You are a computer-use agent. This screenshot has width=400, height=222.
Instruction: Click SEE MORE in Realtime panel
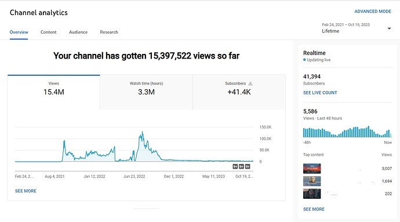(x=314, y=209)
